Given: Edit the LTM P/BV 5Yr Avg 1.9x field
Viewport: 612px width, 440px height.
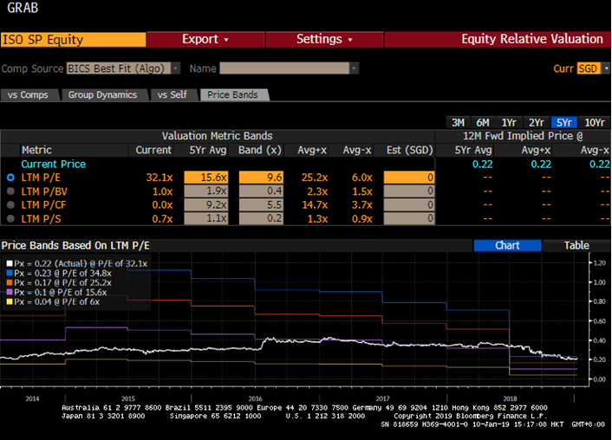Looking at the screenshot, I should click(x=206, y=191).
